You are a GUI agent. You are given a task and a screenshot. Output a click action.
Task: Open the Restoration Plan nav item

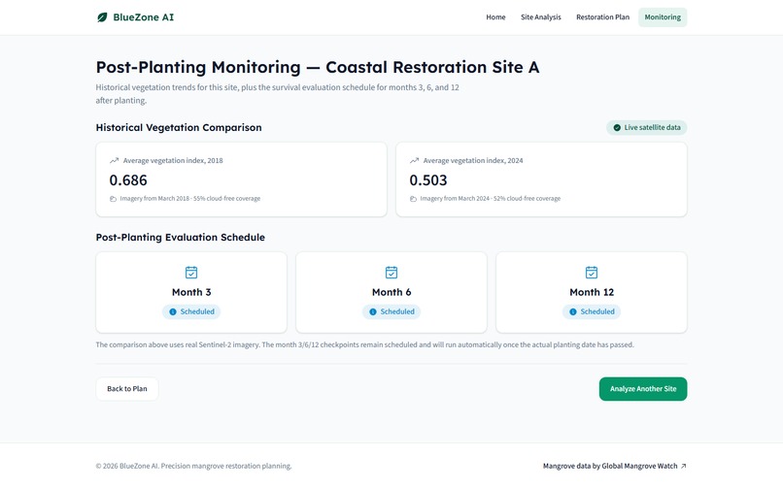coord(602,17)
